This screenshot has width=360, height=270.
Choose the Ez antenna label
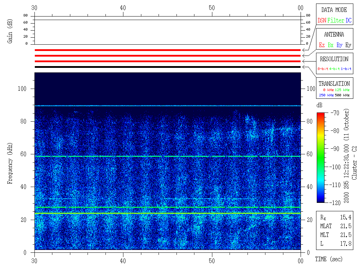[x=322, y=45]
